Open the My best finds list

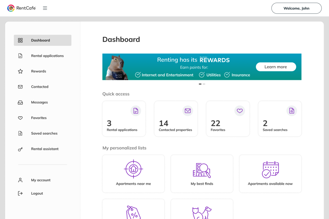pos(202,174)
